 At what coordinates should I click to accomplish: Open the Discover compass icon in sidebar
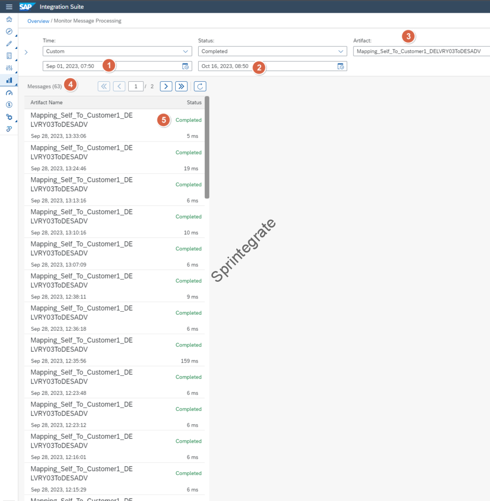9,31
